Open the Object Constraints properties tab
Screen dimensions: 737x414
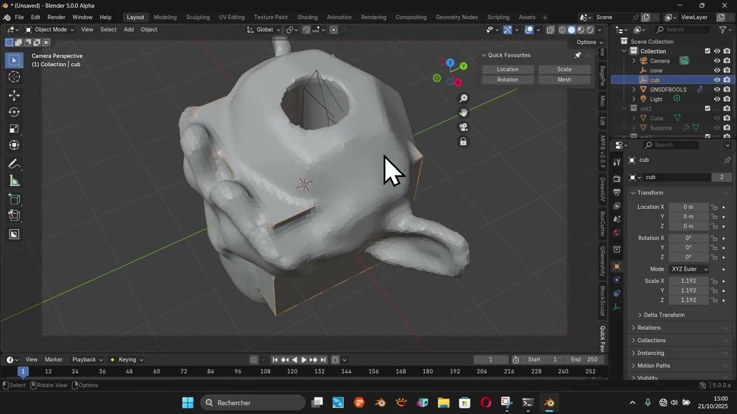[617, 293]
